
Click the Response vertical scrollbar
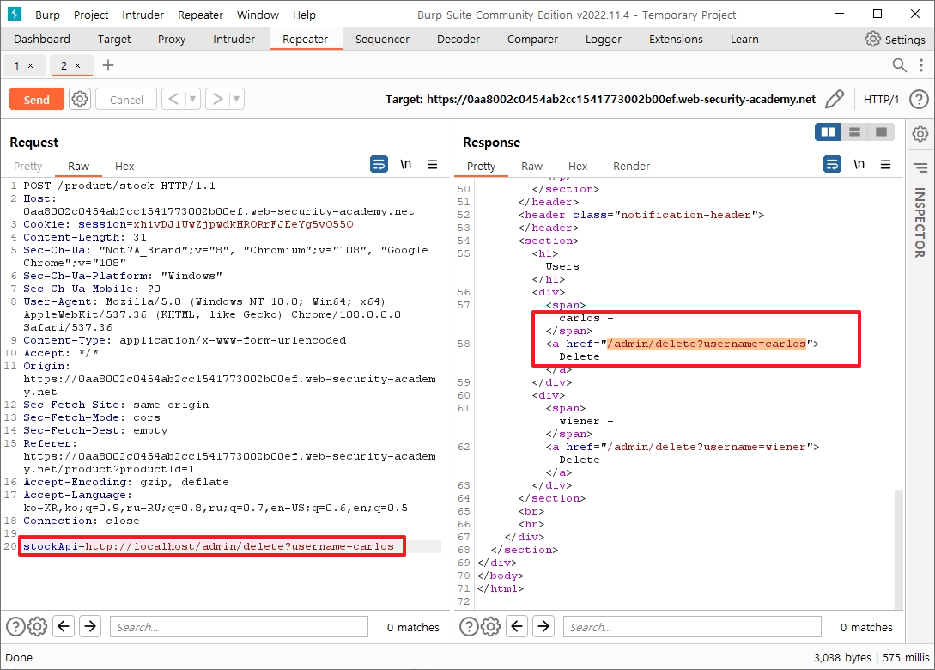899,548
